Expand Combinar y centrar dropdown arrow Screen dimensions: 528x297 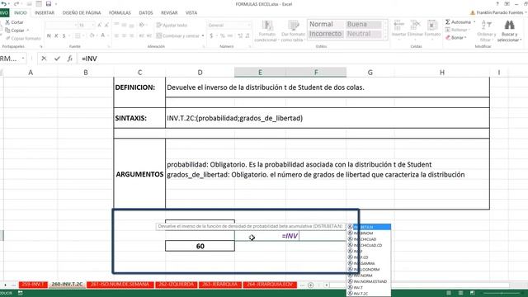pyautogui.click(x=203, y=35)
